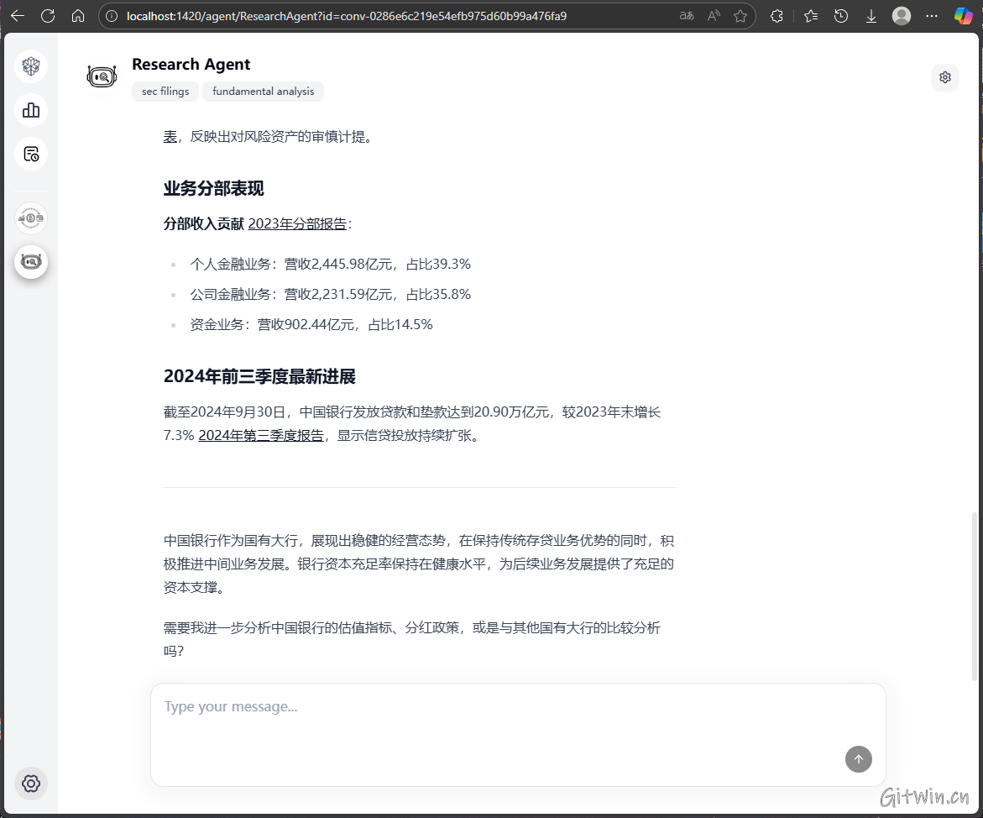Open the cube network icon in sidebar

tap(31, 66)
